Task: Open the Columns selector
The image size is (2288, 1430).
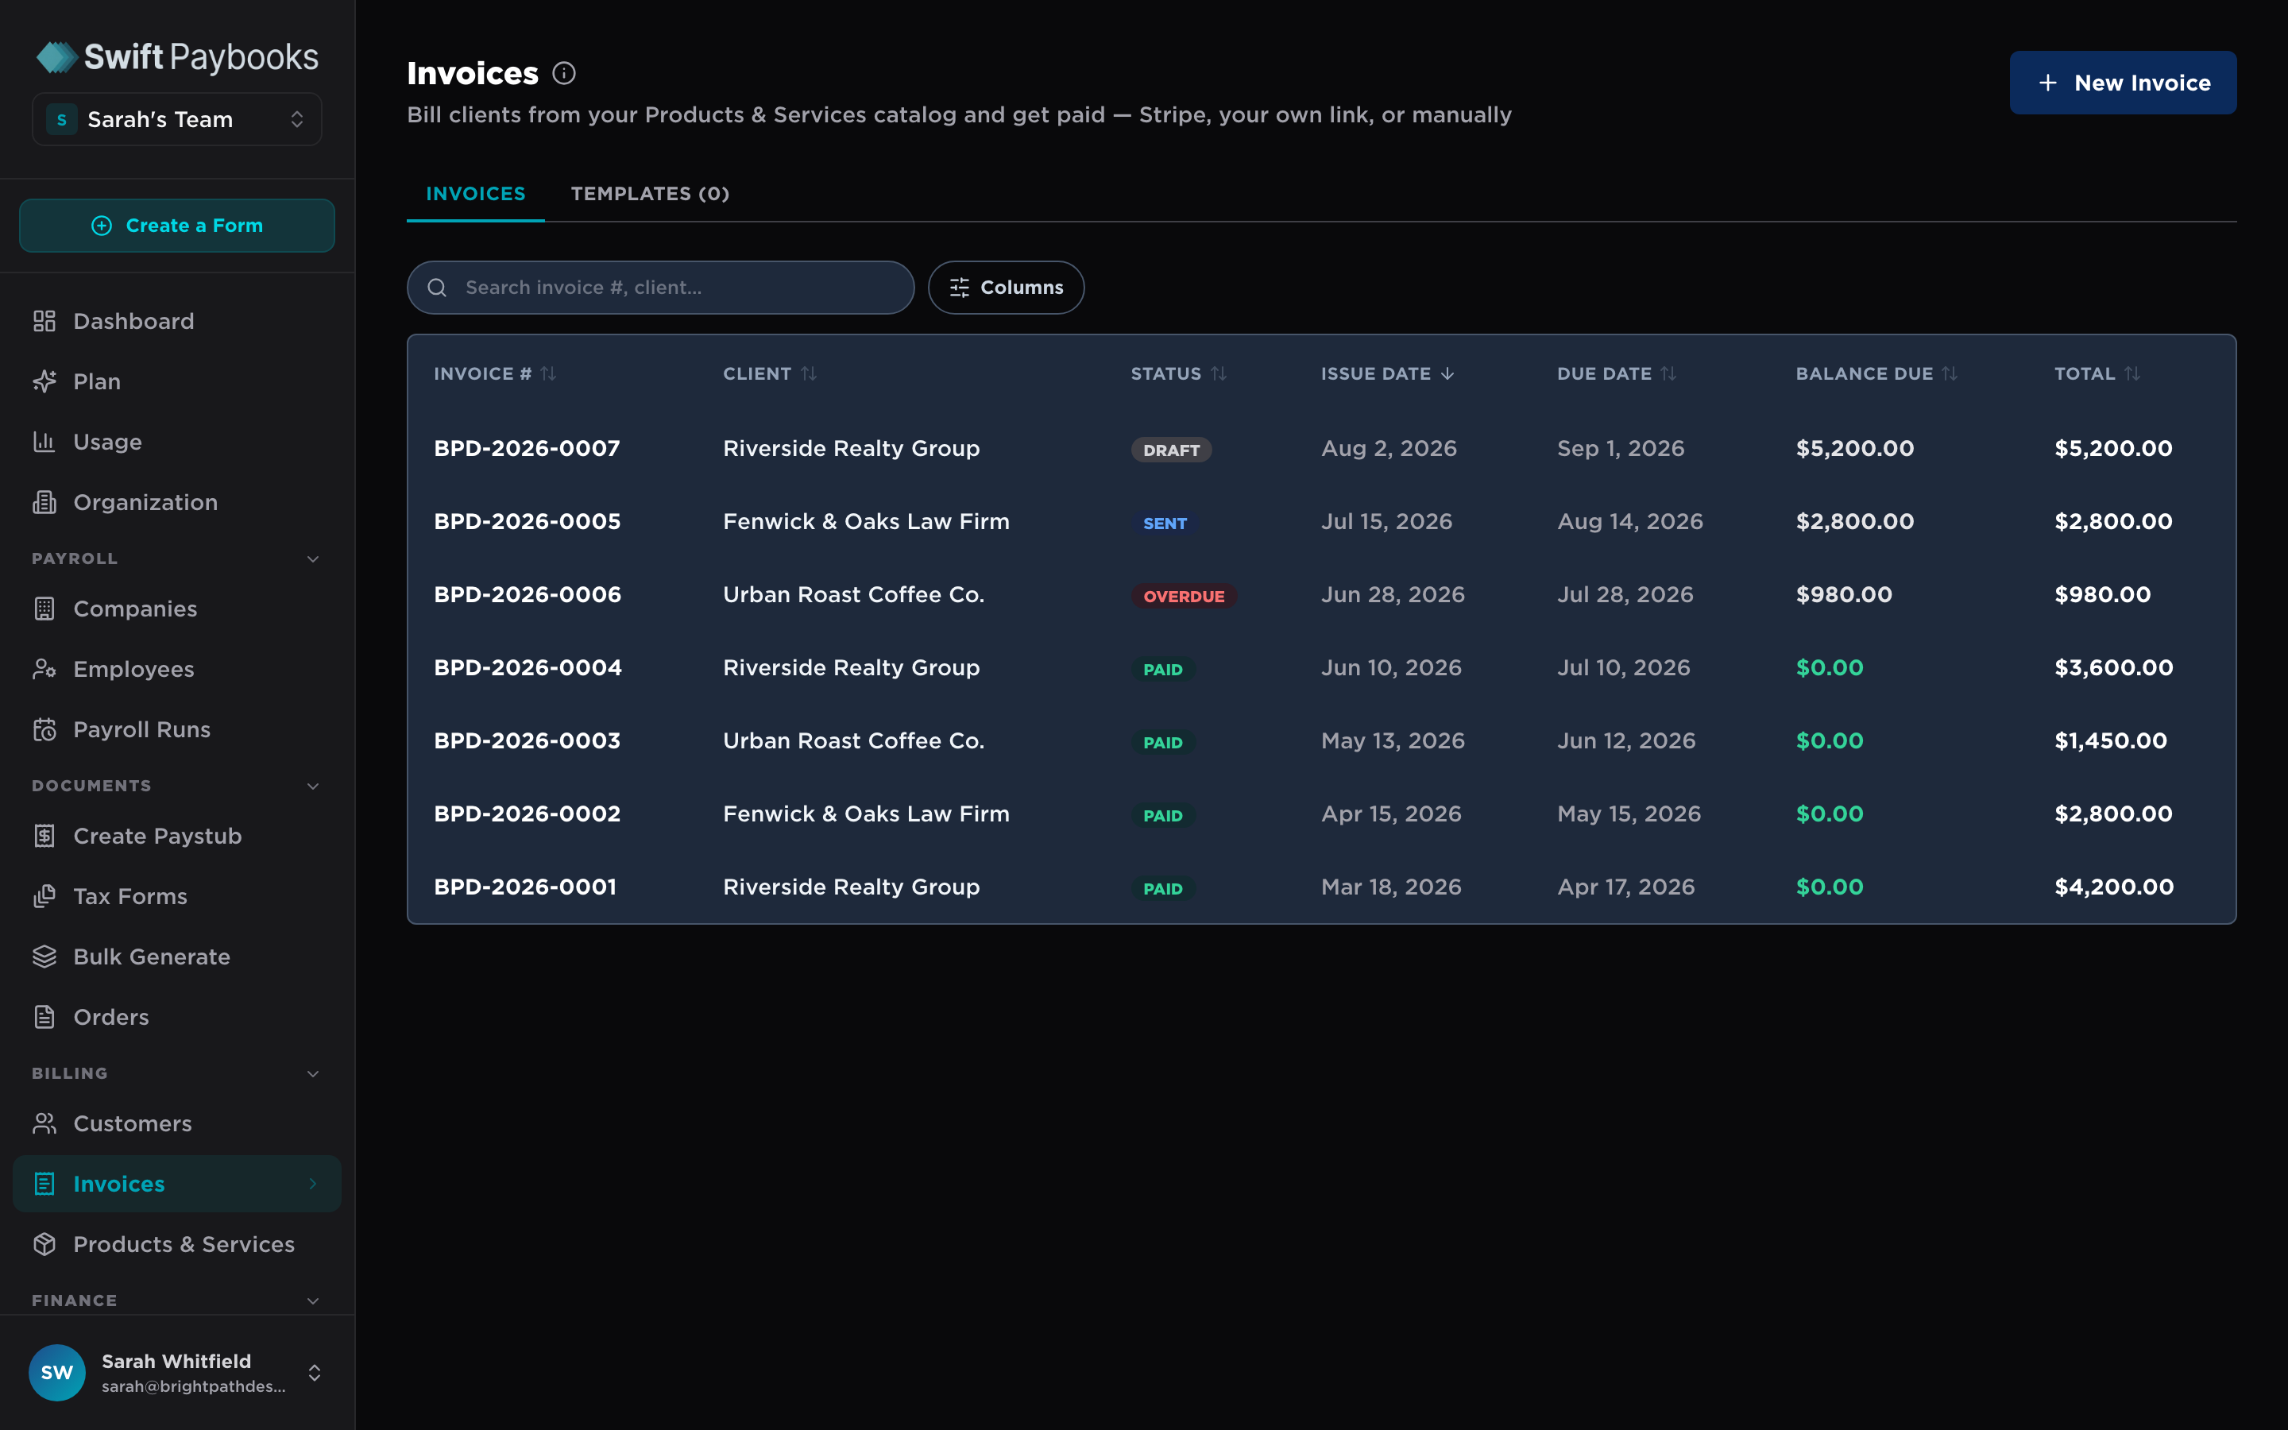Action: click(x=1006, y=288)
